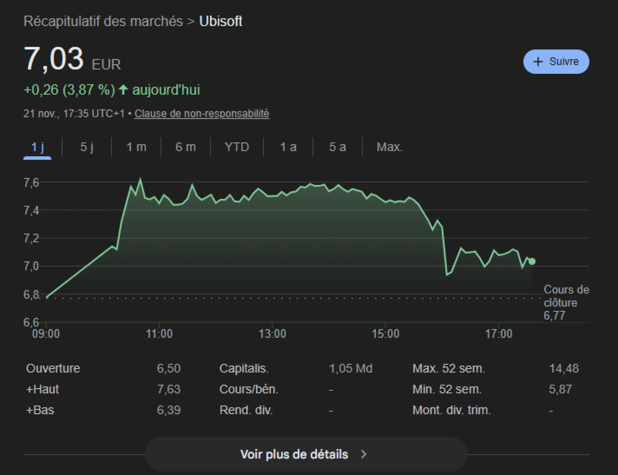Open Clause de non-responsabilité link
The height and width of the screenshot is (475, 618).
point(202,113)
